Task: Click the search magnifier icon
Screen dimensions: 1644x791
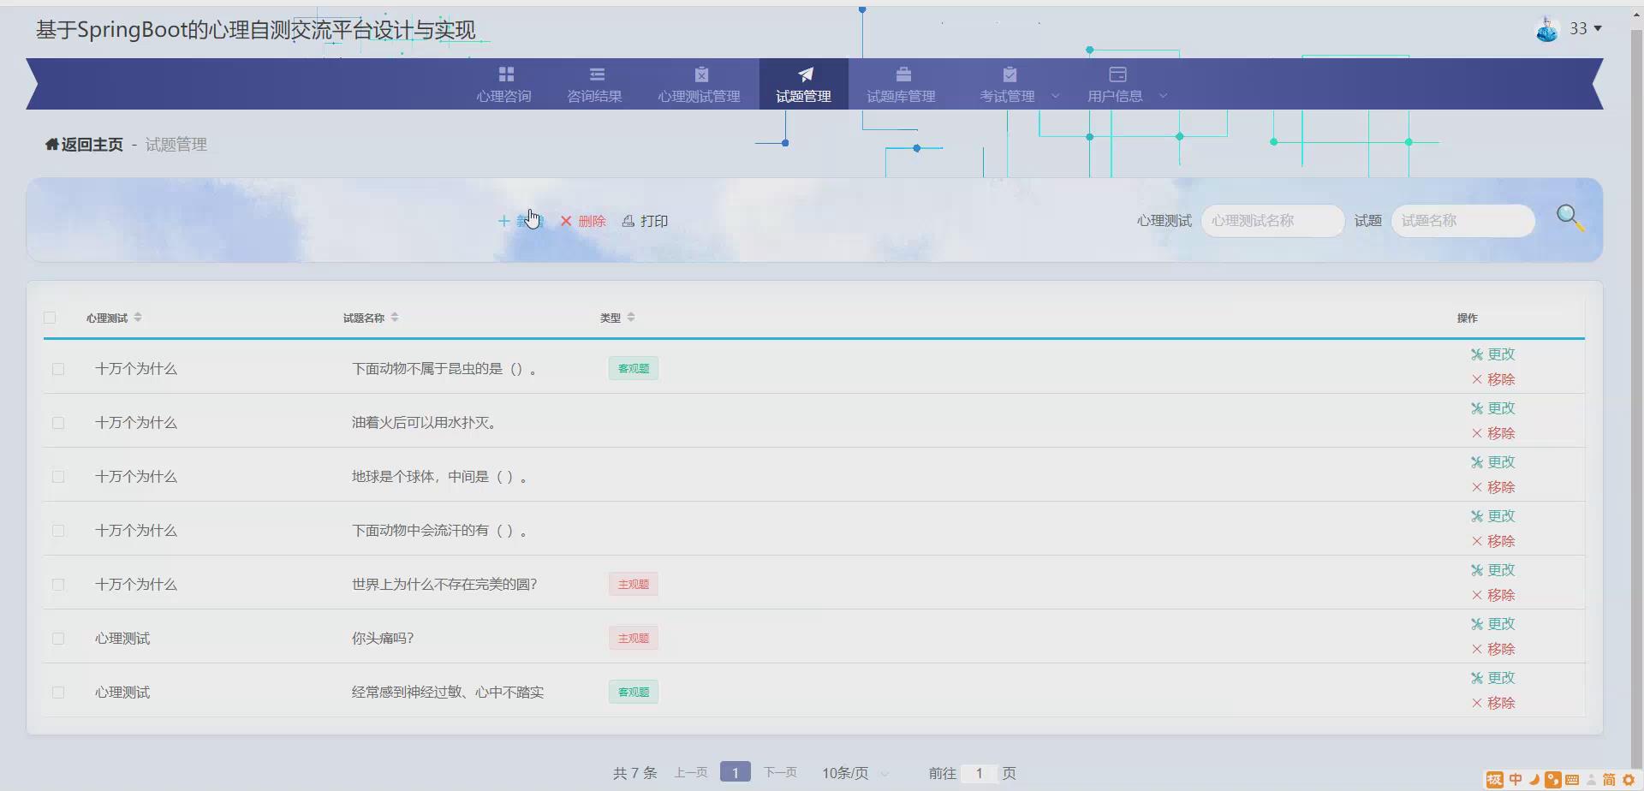Action: [1570, 217]
